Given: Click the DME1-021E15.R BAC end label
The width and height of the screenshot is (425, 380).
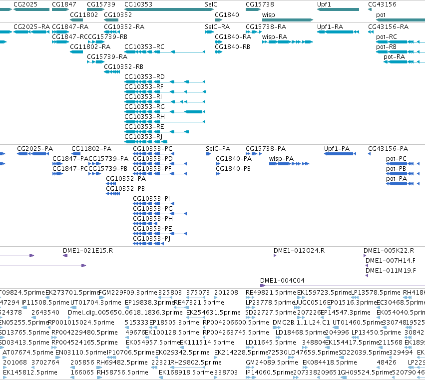Looking at the screenshot, I should coord(88,251).
